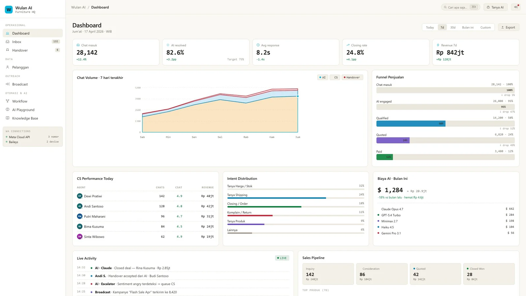Screen dimensions: 526x296
Task: Open the AI Playground
Action: coord(23,110)
